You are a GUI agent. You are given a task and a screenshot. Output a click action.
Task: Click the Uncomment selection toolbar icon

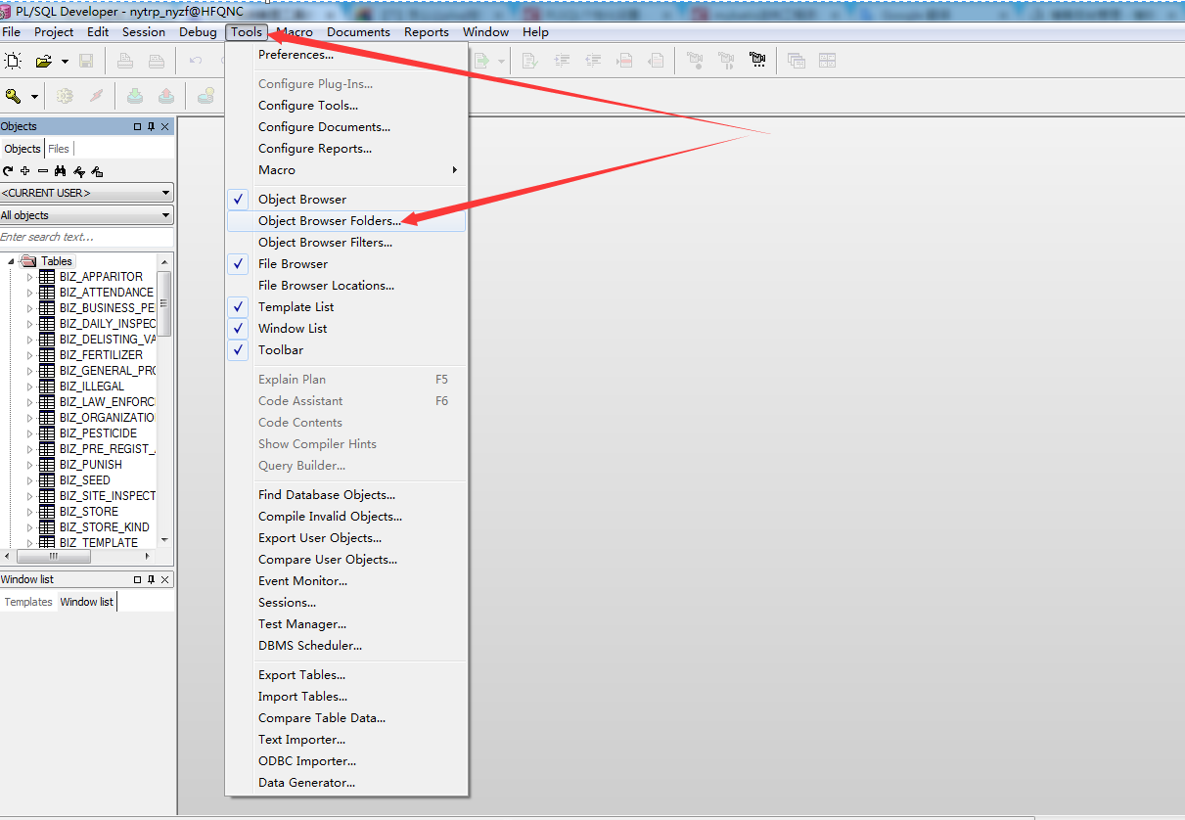(656, 61)
